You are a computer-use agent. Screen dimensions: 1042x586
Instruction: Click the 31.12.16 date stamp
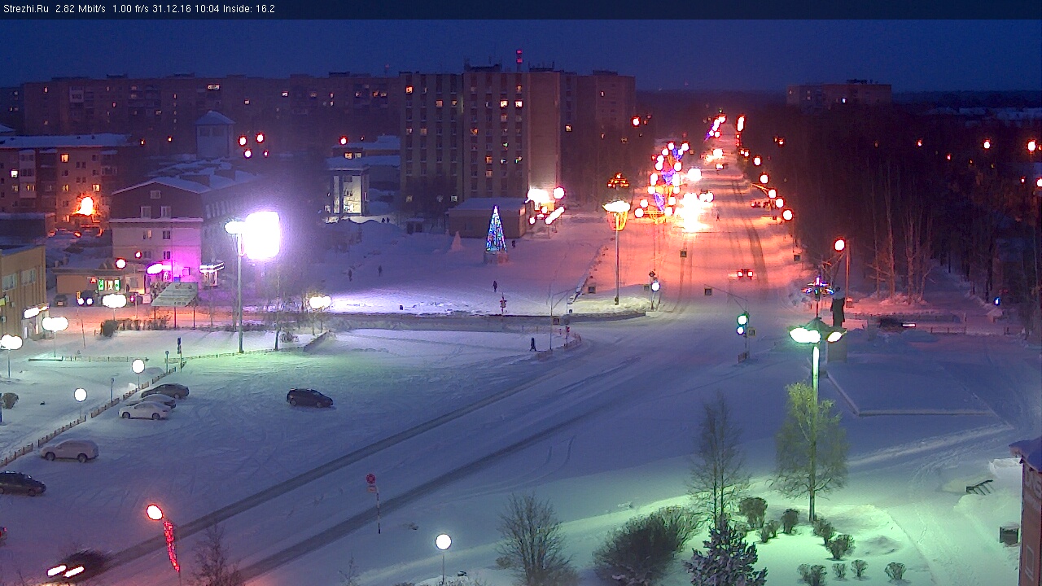[x=171, y=9]
